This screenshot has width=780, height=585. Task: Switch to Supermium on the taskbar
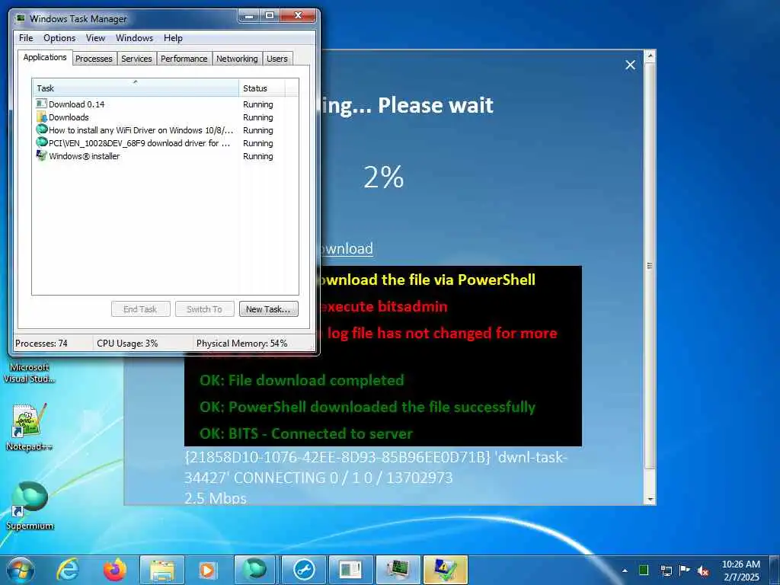click(254, 570)
